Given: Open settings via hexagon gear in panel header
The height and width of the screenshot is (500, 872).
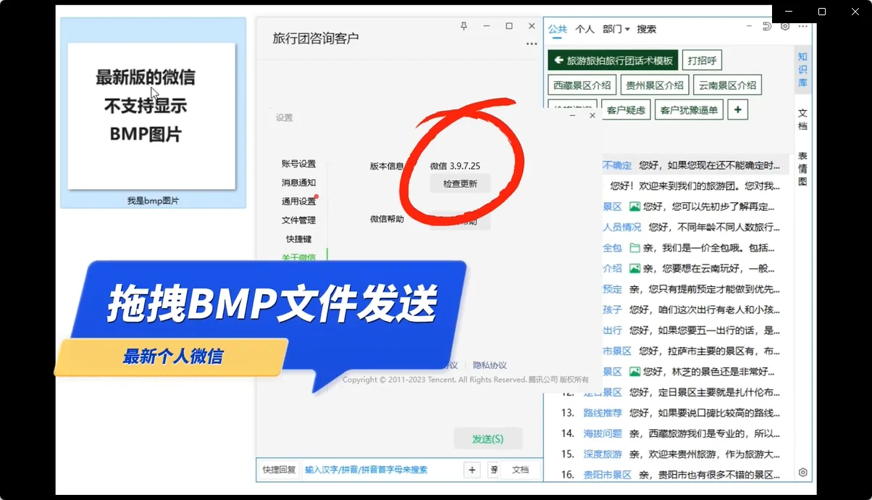Looking at the screenshot, I should pos(785,26).
